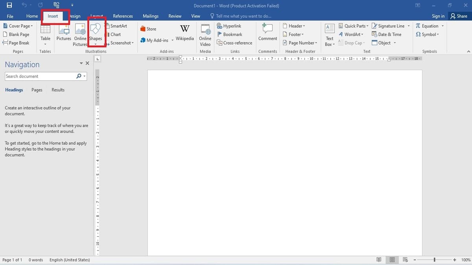Add a new Comment
Screen dimensions: 472x265
(267, 33)
